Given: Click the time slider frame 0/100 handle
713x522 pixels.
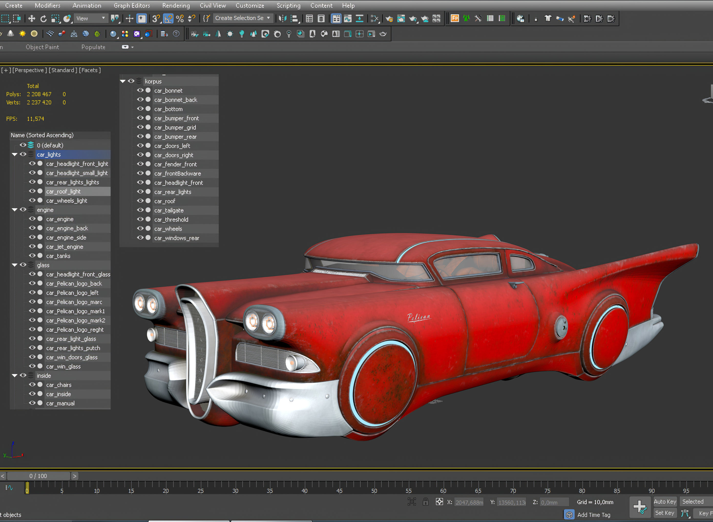Looking at the screenshot, I should point(38,476).
